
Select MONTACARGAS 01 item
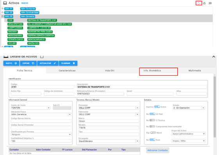pos(36,39)
